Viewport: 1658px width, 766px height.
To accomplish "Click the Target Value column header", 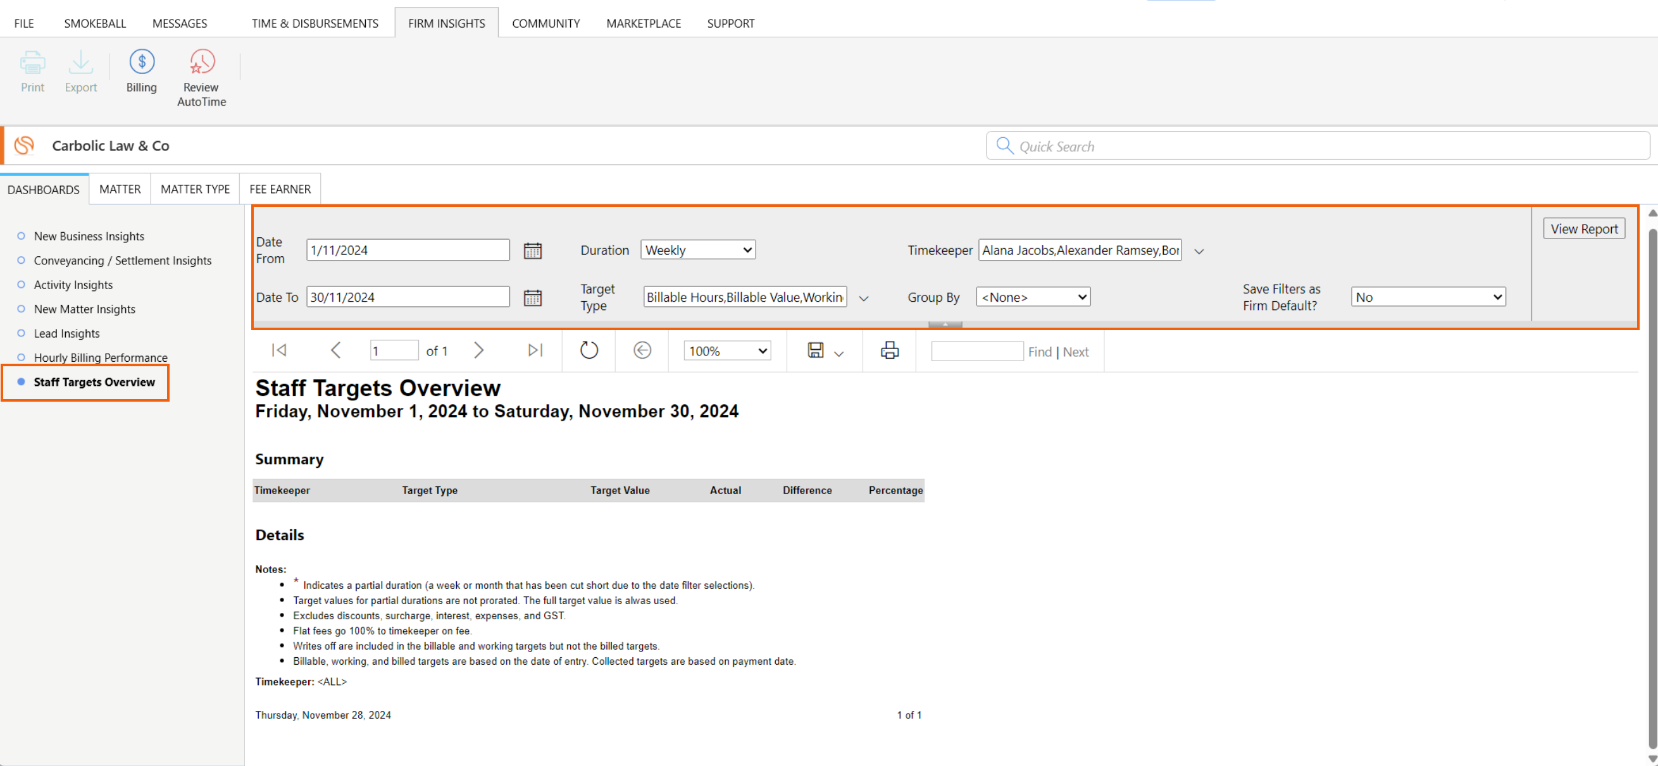I will [620, 490].
